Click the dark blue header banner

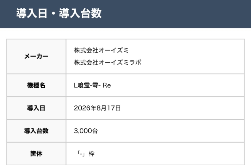[125, 14]
